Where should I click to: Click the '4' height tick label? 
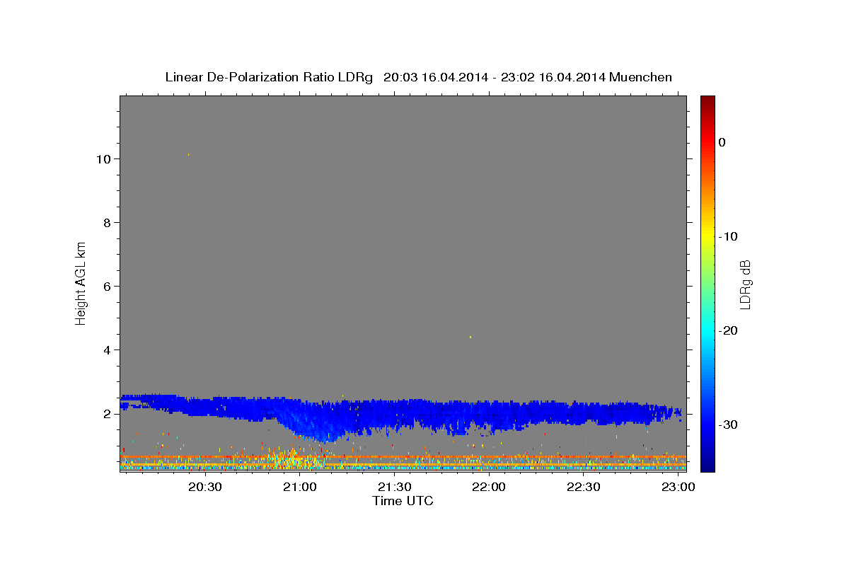[106, 350]
